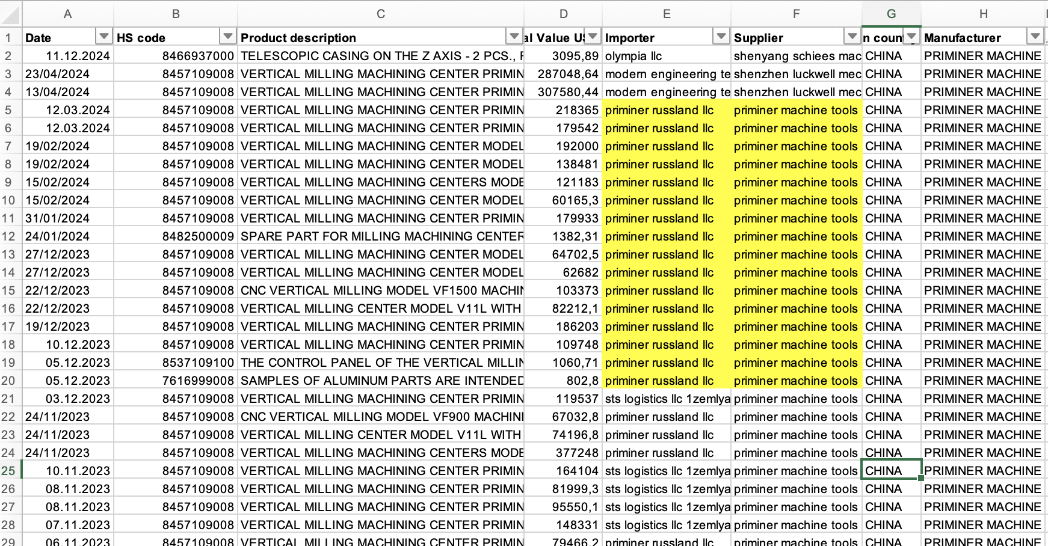Image resolution: width=1048 pixels, height=546 pixels.
Task: Open the HS code filter dropdown
Action: [x=227, y=37]
